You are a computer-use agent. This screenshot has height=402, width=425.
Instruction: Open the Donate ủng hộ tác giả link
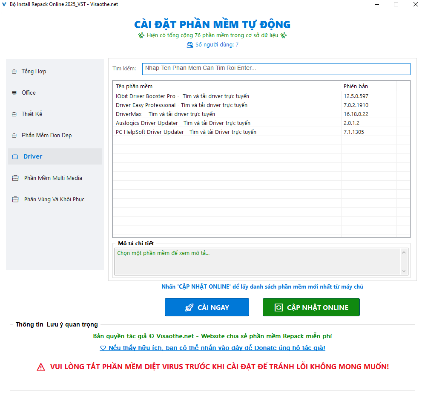[x=212, y=348]
